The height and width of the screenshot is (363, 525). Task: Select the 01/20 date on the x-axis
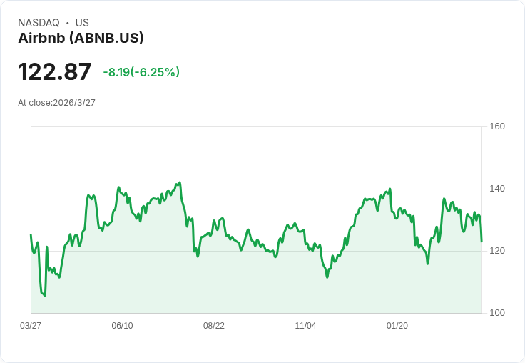(x=397, y=326)
